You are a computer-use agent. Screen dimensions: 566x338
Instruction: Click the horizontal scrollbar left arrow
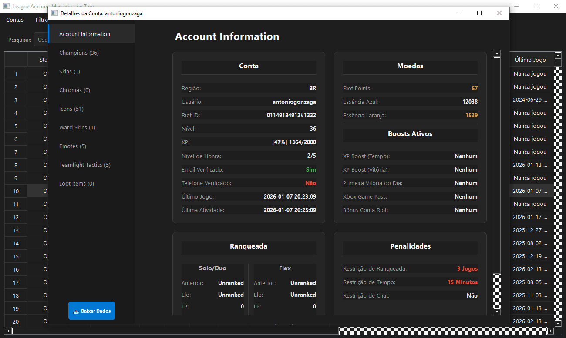8,331
